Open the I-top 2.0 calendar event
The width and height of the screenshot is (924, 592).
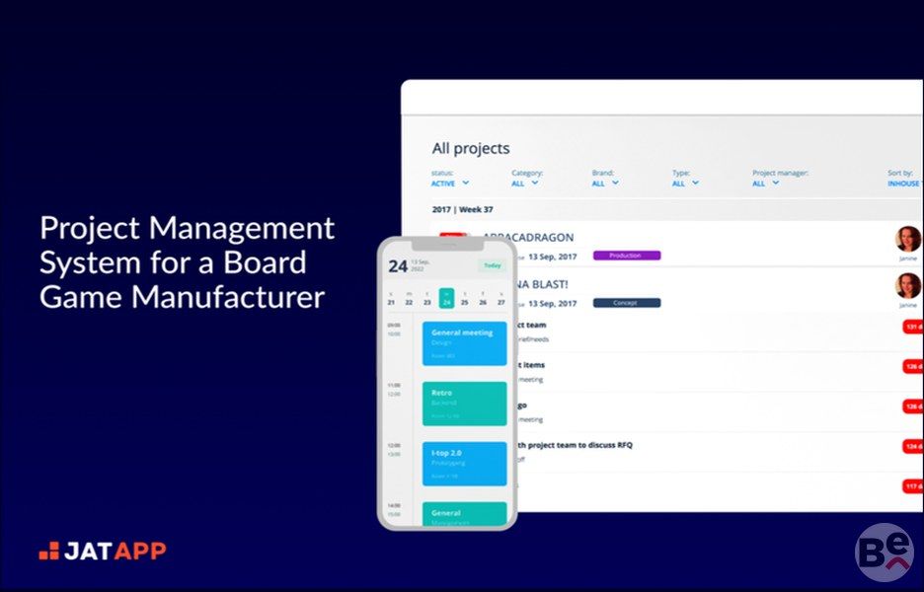coord(464,464)
